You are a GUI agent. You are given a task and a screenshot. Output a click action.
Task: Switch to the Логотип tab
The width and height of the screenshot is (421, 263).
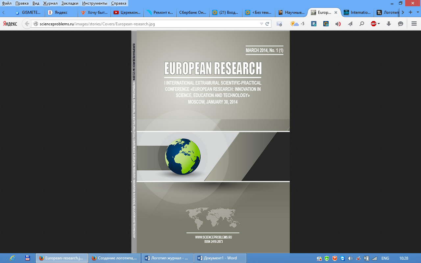pyautogui.click(x=387, y=12)
